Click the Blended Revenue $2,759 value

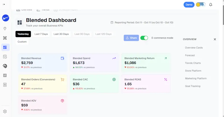[x=27, y=63]
